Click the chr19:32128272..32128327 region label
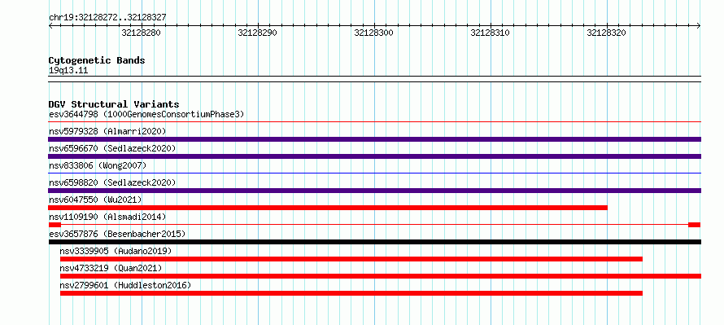724x325 pixels. coord(107,18)
